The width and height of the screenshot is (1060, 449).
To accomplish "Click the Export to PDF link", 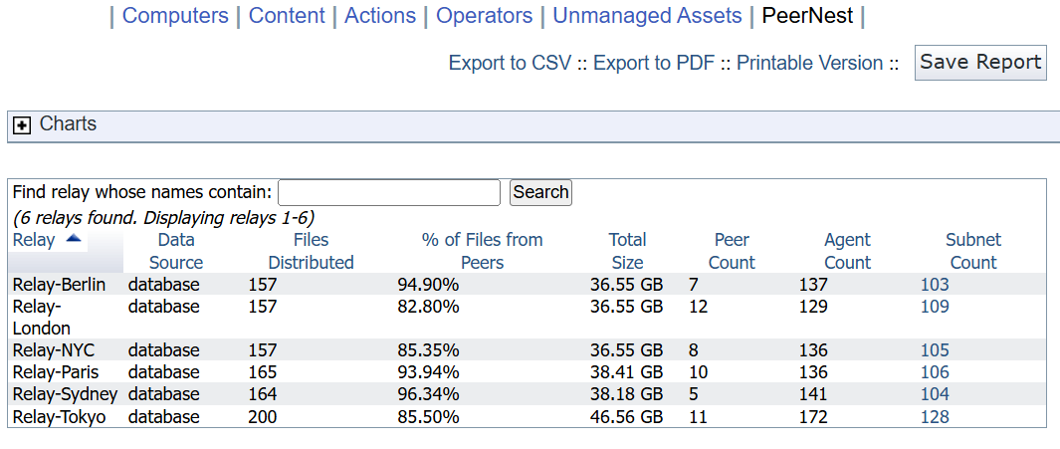I will click(x=654, y=63).
